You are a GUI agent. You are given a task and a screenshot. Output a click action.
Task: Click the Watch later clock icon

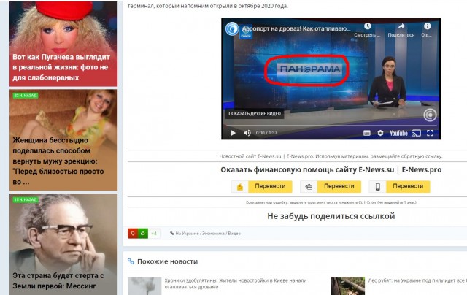point(367,26)
